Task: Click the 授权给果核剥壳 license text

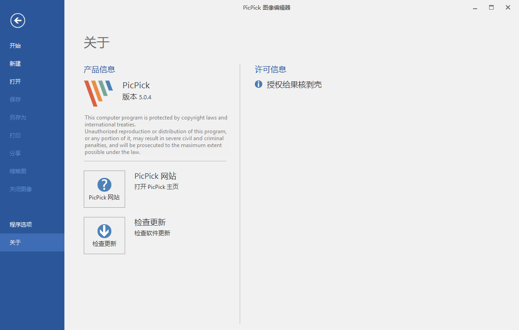Action: 294,85
